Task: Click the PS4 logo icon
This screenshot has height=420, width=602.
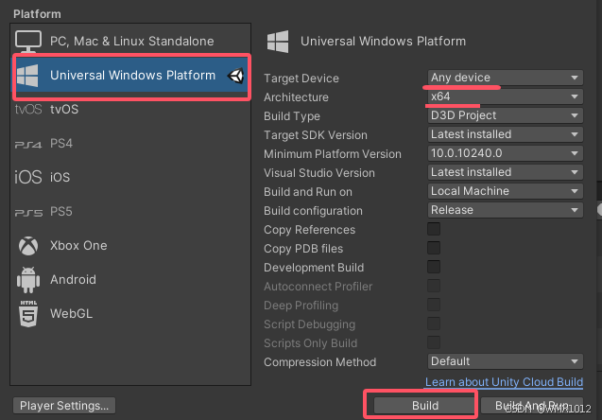Action: [28, 145]
